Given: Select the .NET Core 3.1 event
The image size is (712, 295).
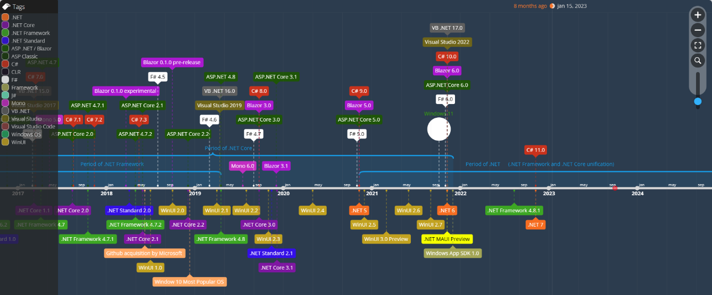Looking at the screenshot, I should pyautogui.click(x=277, y=268).
